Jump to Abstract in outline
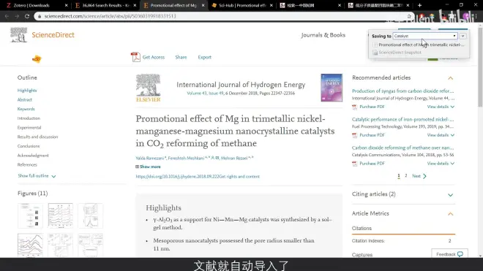The image size is (483, 271). [x=25, y=99]
